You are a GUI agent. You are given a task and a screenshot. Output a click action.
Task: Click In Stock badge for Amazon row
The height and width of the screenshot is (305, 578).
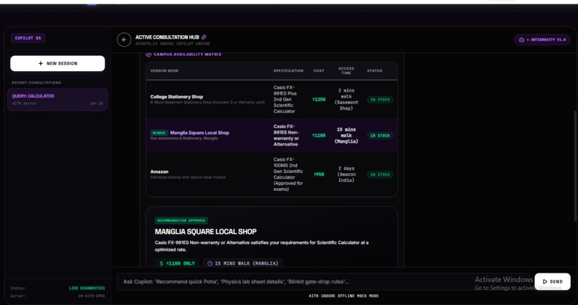pyautogui.click(x=379, y=174)
